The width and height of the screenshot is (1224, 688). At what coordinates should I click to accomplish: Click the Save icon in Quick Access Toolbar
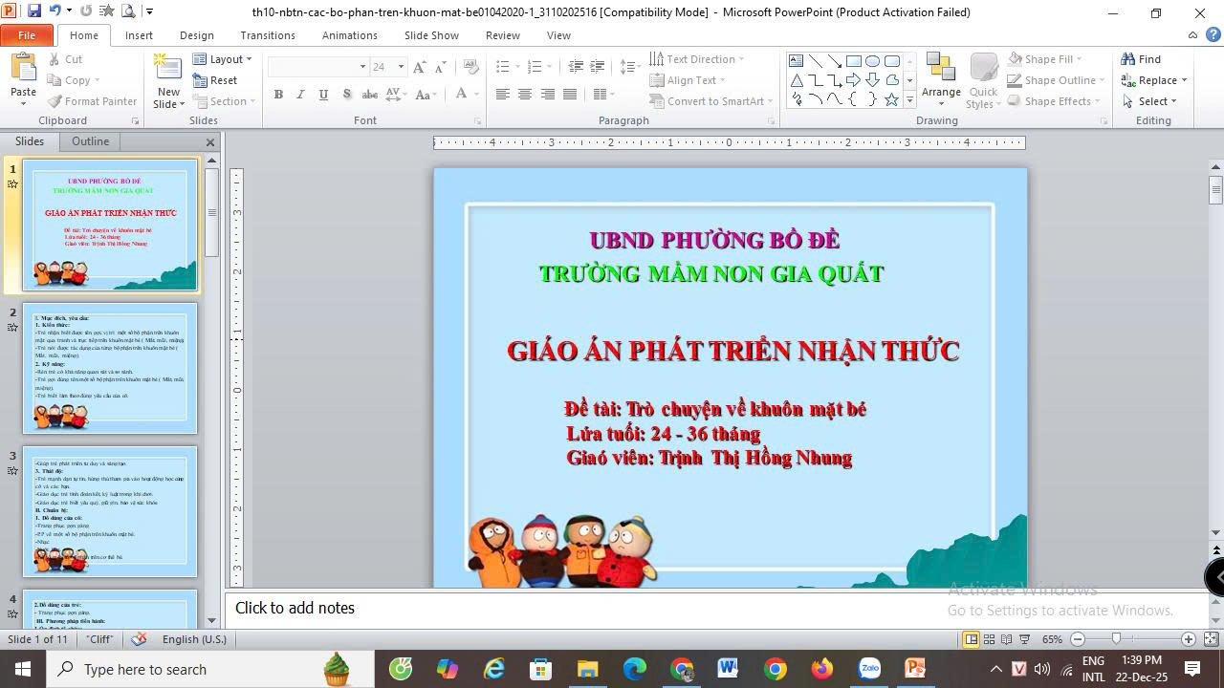tap(34, 11)
